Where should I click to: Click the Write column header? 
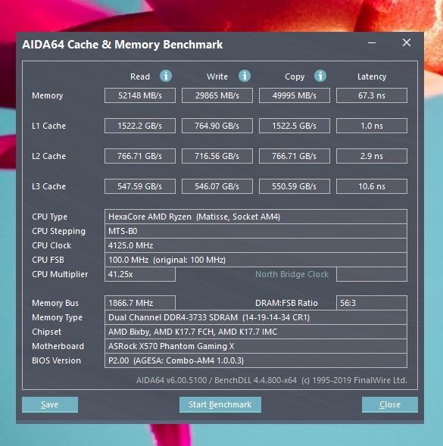click(217, 76)
